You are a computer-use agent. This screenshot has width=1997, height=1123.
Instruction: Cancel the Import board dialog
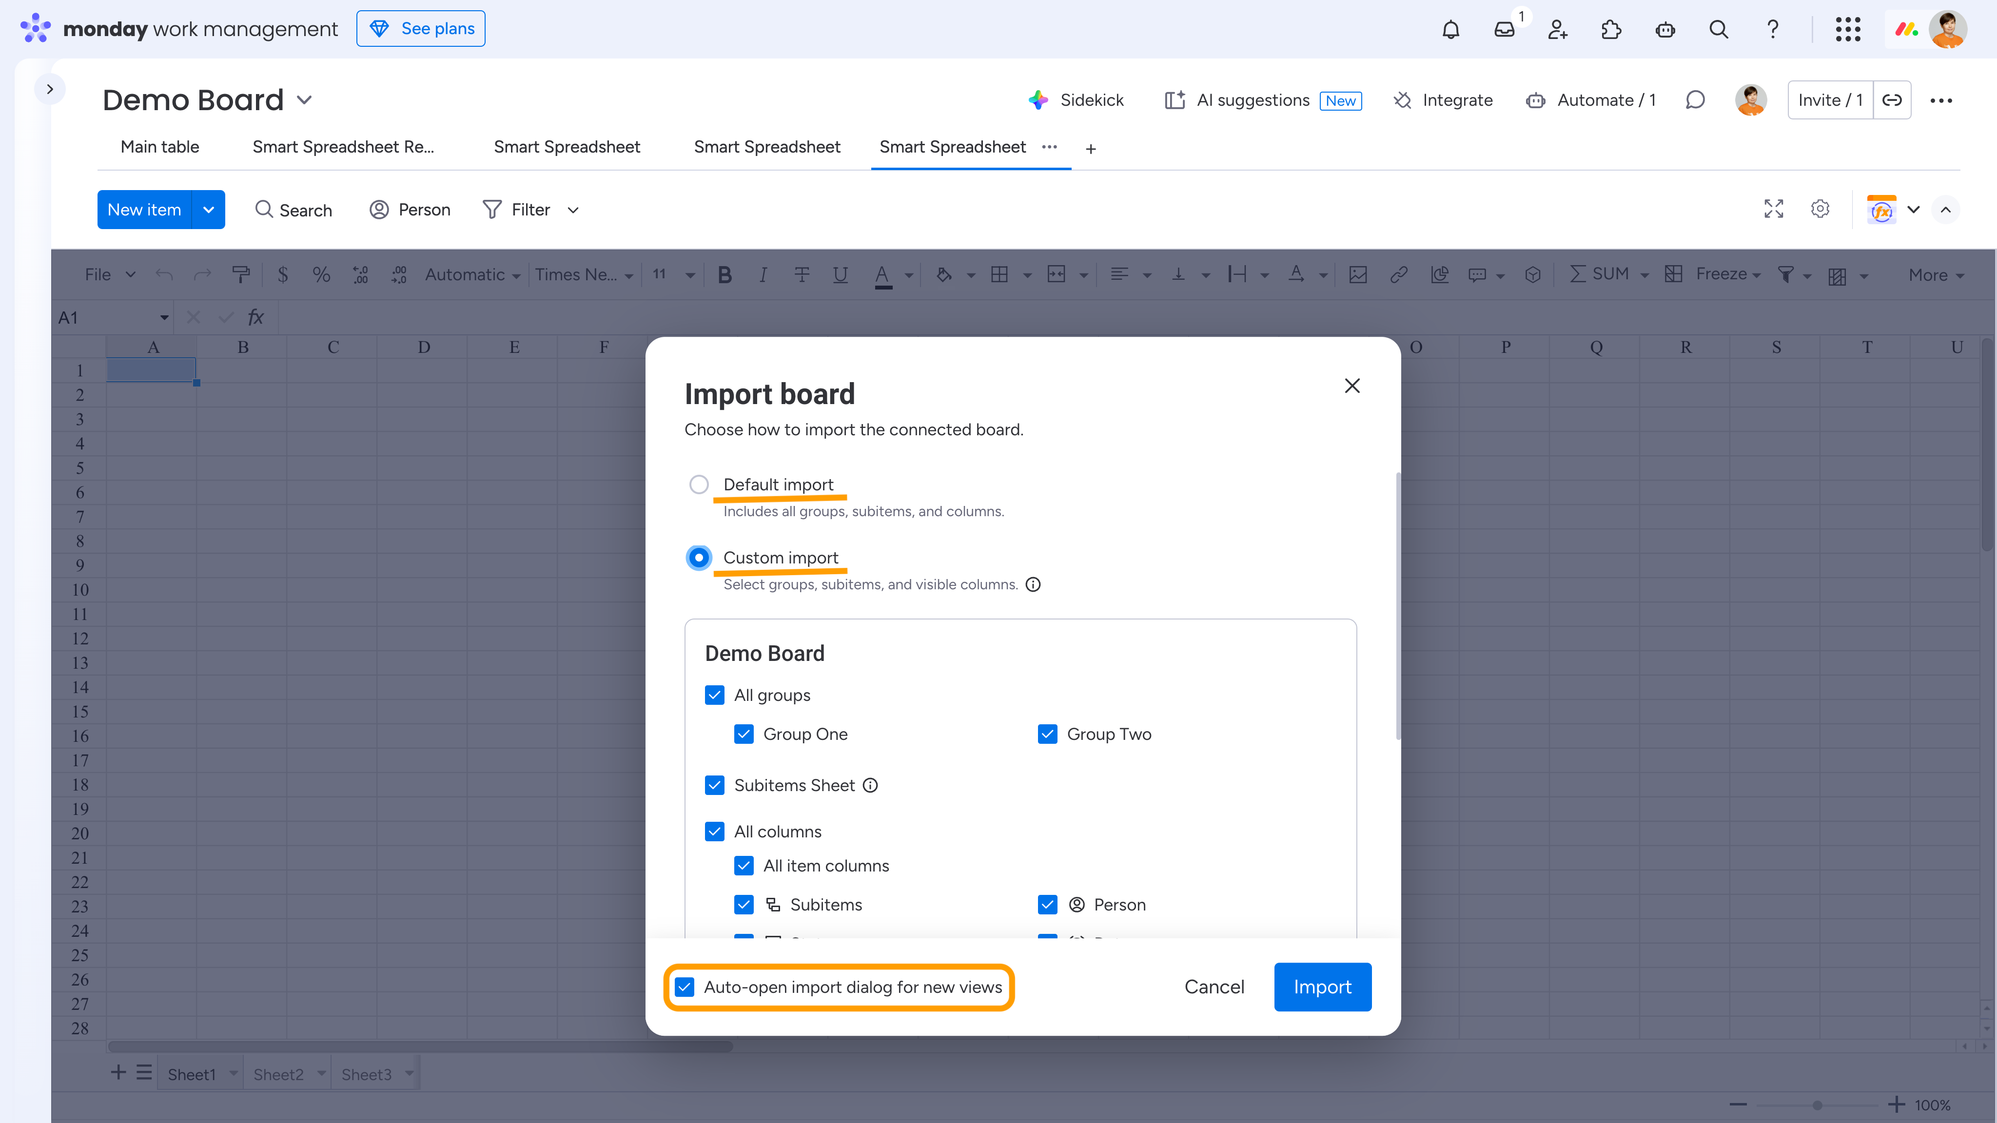[1214, 987]
